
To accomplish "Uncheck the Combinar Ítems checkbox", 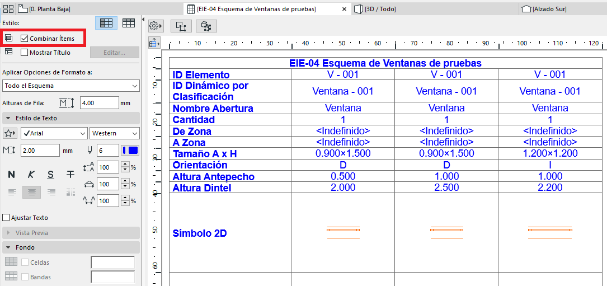I will pyautogui.click(x=25, y=39).
